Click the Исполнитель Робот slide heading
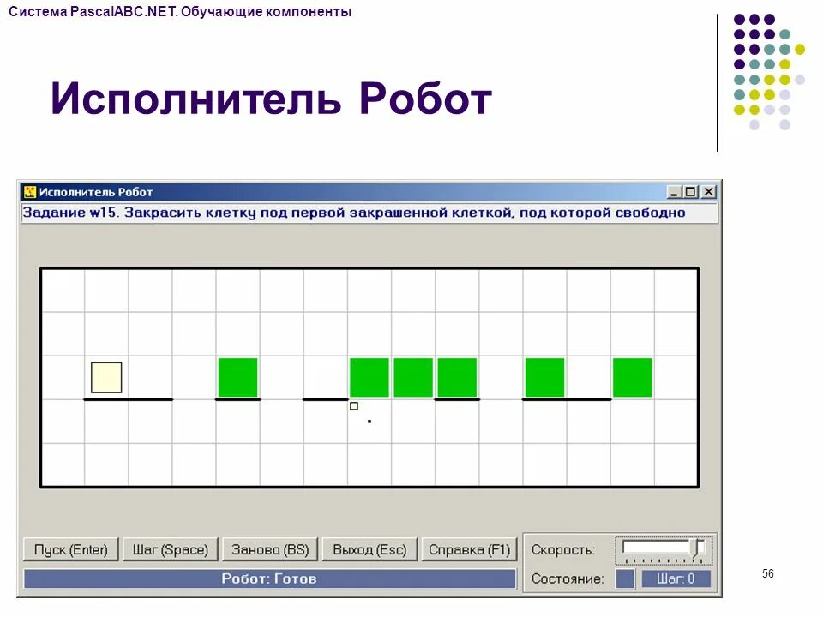823x617 pixels. point(271,98)
